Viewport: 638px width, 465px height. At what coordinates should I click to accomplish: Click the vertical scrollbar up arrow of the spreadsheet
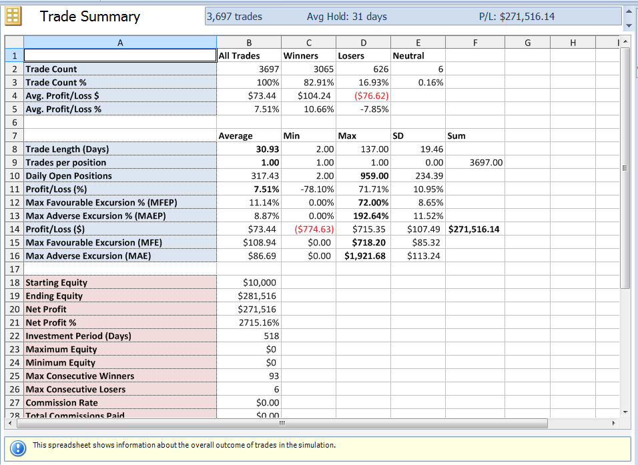[x=626, y=42]
